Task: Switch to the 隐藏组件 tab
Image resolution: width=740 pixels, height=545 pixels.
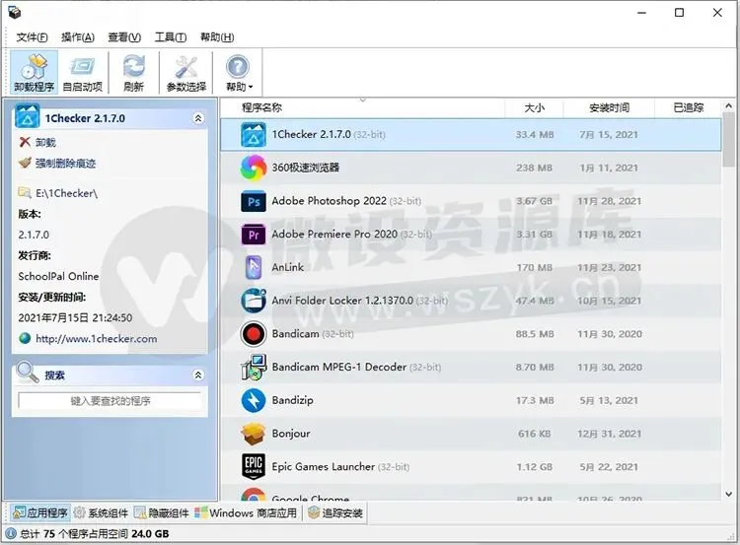Action: [x=162, y=512]
